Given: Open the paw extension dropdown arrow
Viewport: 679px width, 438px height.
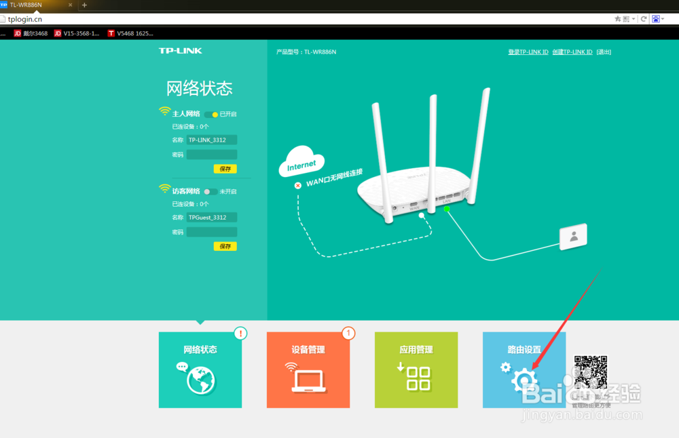Looking at the screenshot, I should 663,19.
